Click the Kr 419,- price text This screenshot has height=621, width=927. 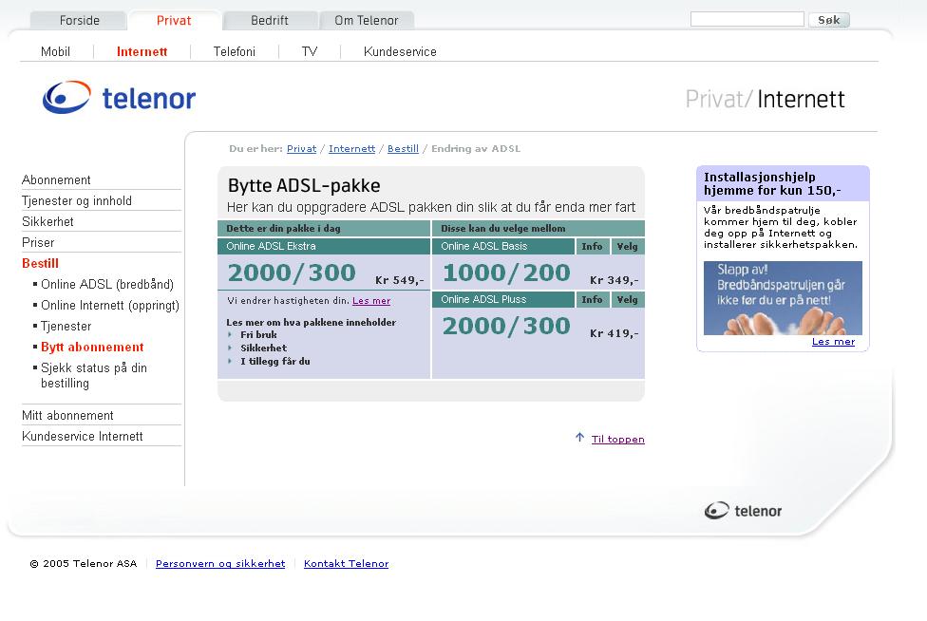pos(615,333)
